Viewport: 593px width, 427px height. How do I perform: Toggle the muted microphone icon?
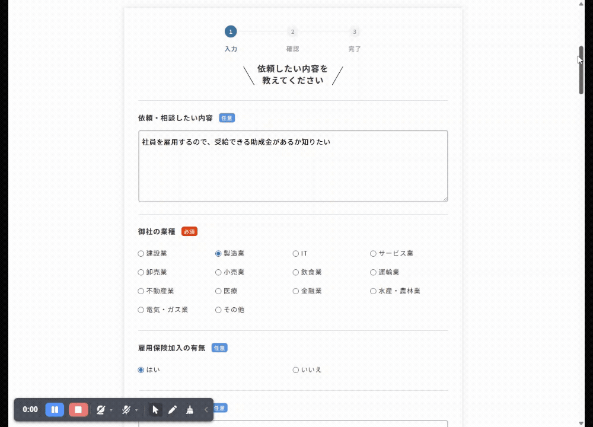click(126, 409)
